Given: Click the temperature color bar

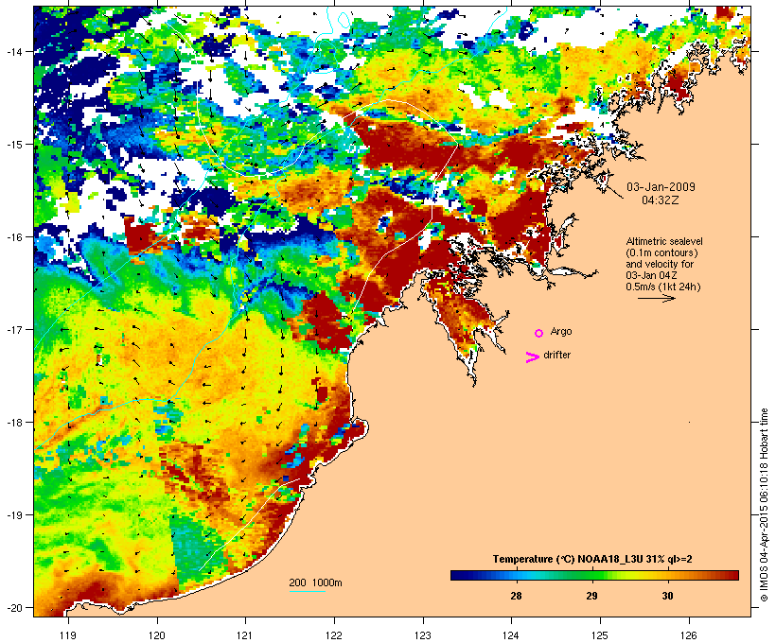Looking at the screenshot, I should [594, 575].
